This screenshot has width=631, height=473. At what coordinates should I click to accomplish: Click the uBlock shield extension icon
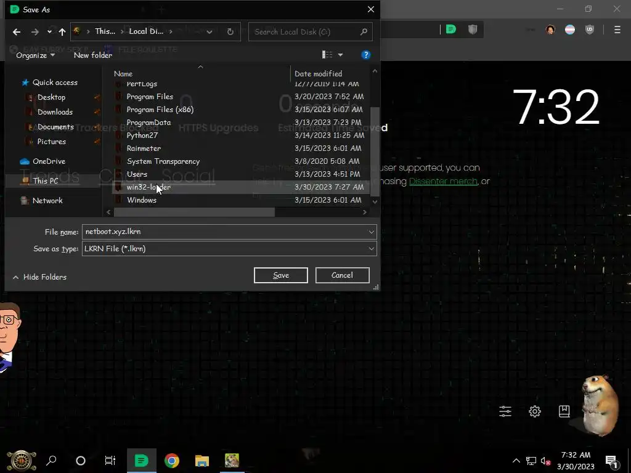pos(590,30)
